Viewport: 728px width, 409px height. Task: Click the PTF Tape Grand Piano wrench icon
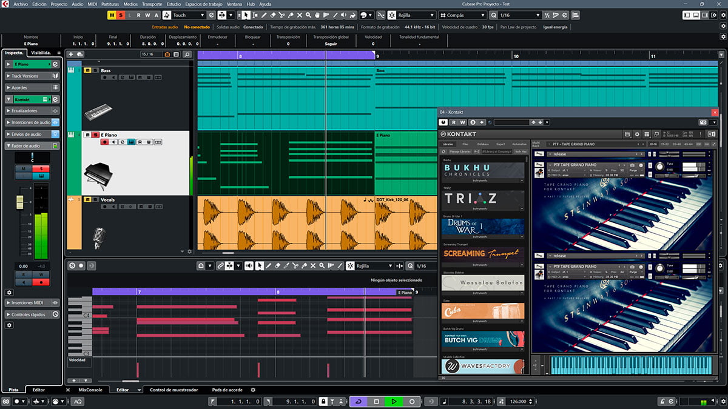pyautogui.click(x=540, y=165)
